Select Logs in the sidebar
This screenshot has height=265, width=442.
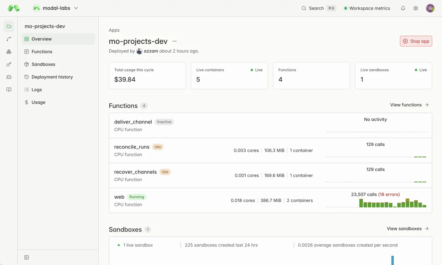click(x=58, y=90)
